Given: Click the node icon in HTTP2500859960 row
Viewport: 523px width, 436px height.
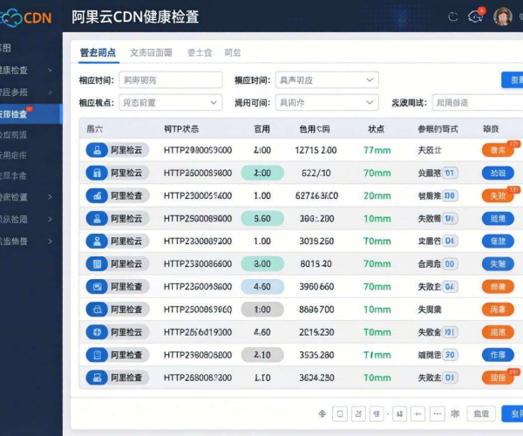Looking at the screenshot, I should (x=97, y=310).
